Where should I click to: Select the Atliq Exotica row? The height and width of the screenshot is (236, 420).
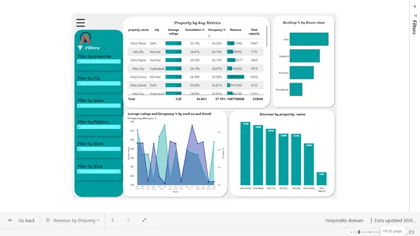(x=196, y=77)
